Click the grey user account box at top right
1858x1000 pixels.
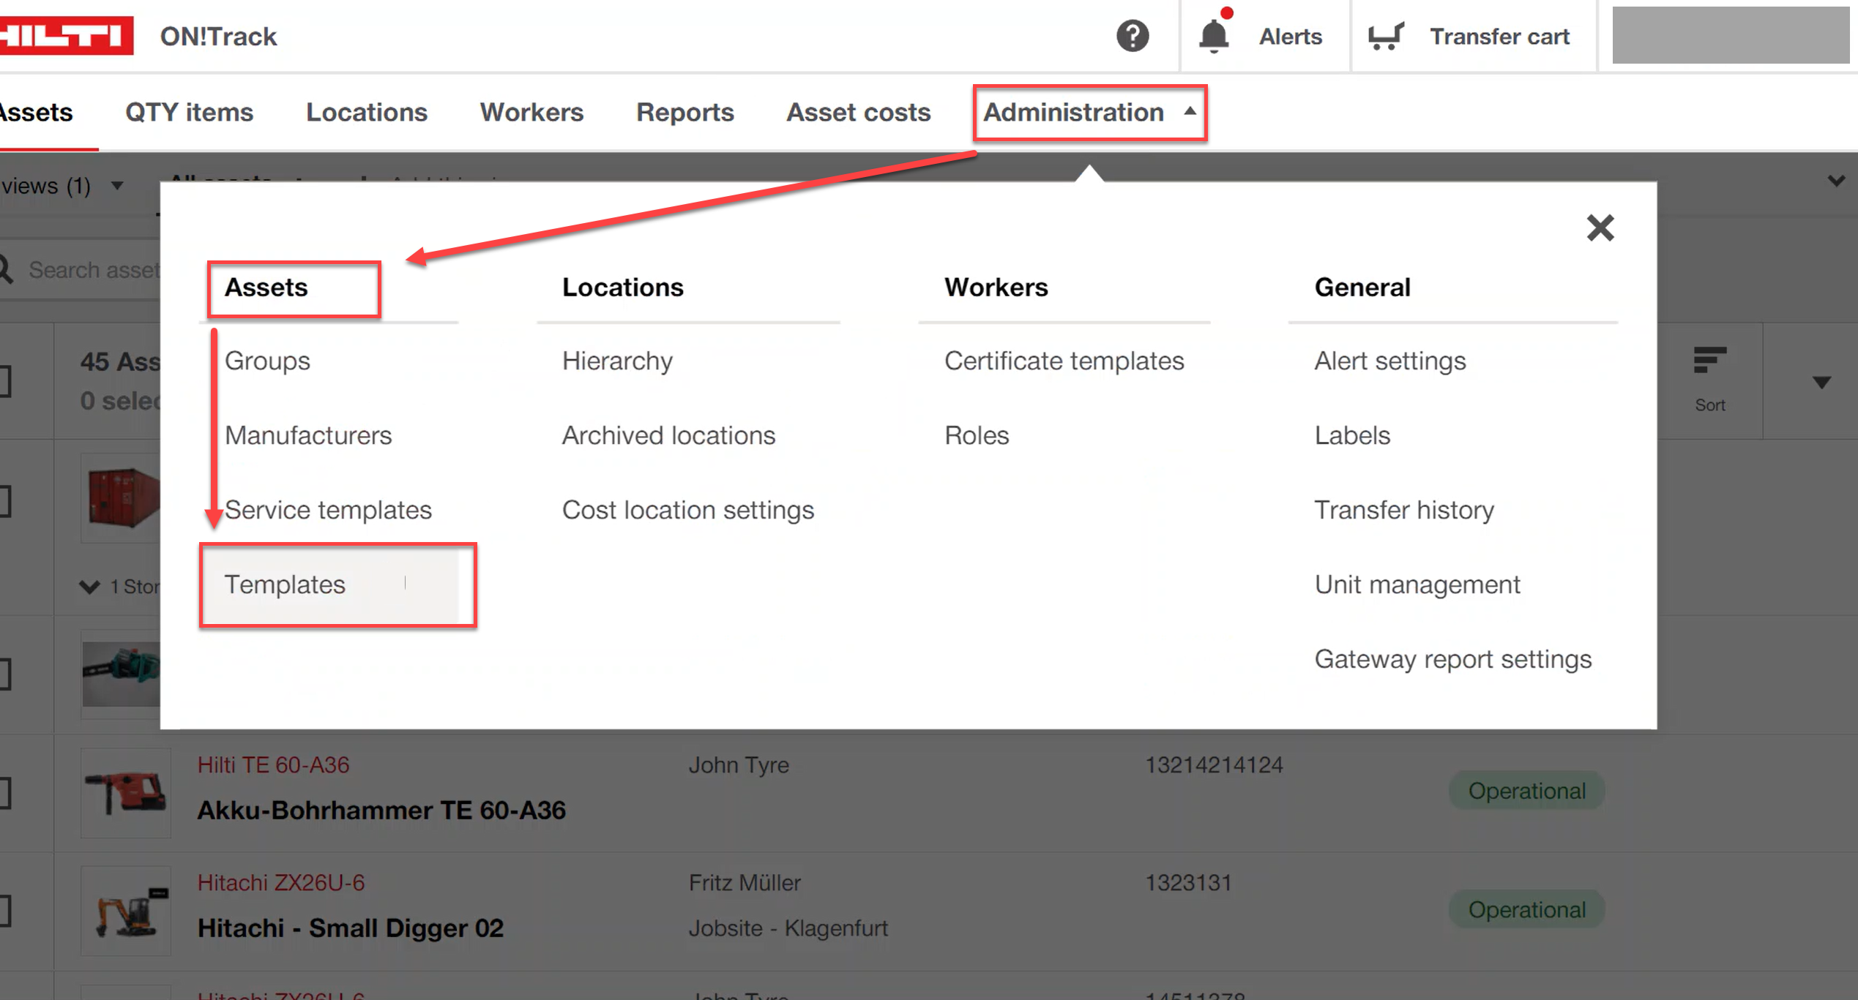click(1731, 35)
